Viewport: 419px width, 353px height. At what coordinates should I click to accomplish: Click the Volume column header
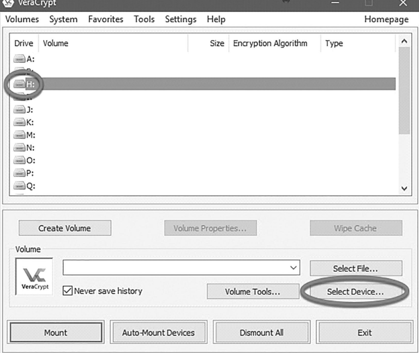[113, 43]
